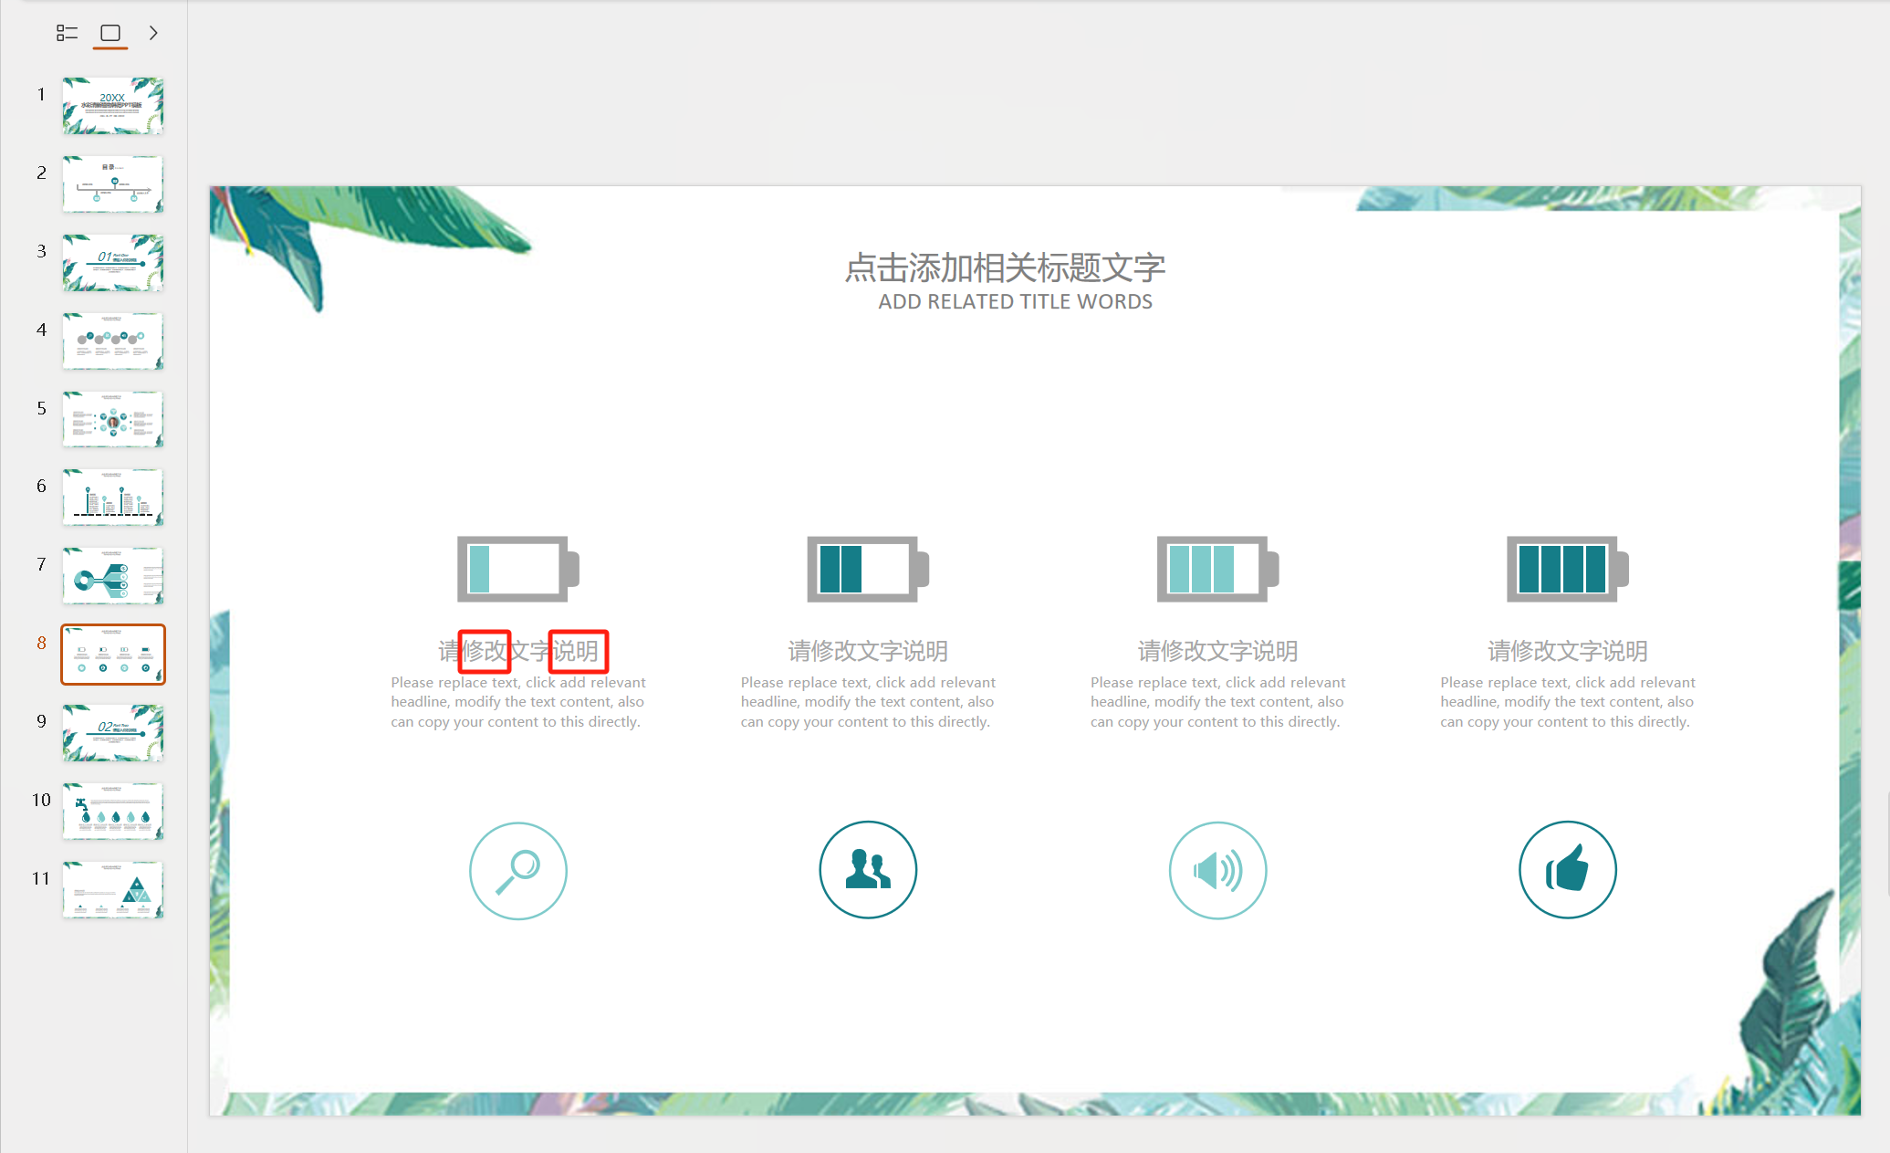Screen dimensions: 1890x1153
Task: Switch to slide thumbnail view
Action: (x=111, y=32)
